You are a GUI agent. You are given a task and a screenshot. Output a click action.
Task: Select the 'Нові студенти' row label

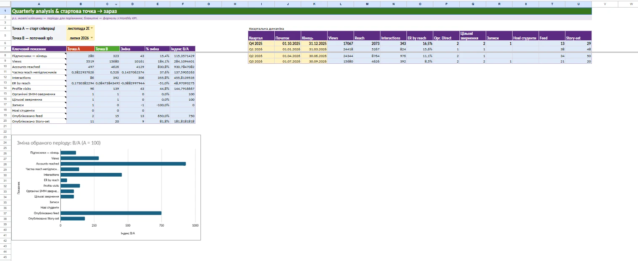(39, 110)
